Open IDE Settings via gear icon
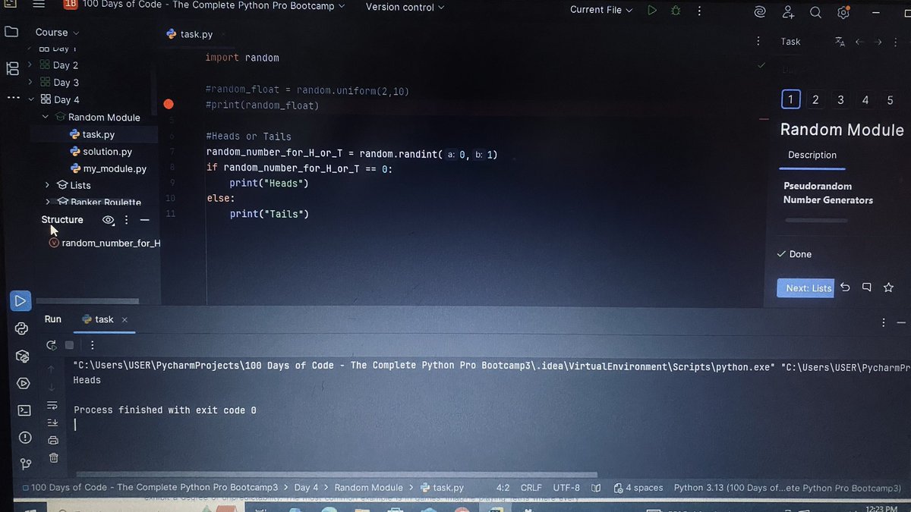Viewport: 911px width, 512px height. point(844,12)
